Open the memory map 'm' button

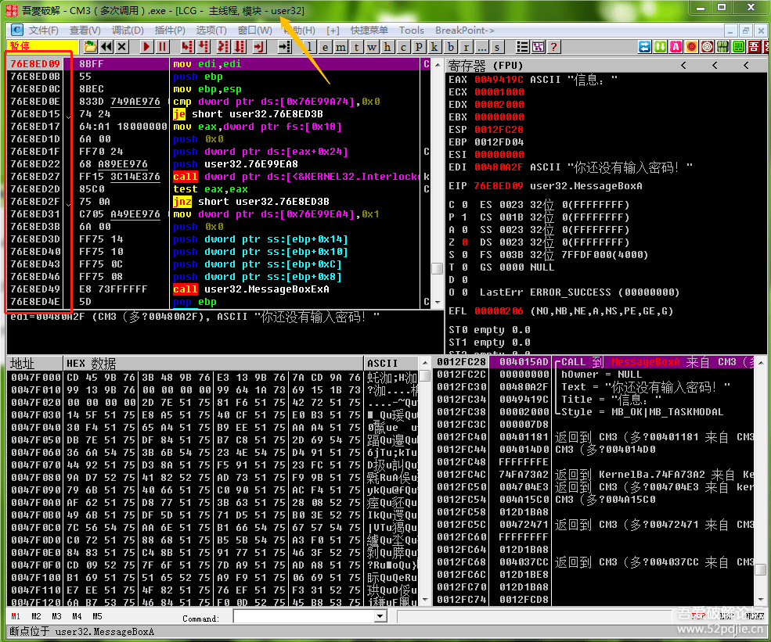coord(340,47)
